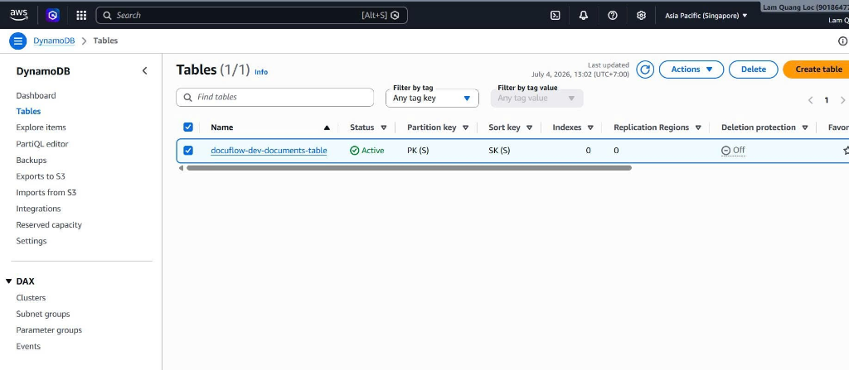
Task: Sort by Indexes column arrow
Action: [590, 127]
